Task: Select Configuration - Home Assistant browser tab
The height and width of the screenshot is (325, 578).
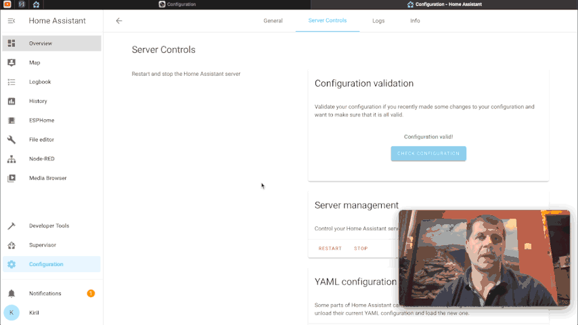Action: click(x=444, y=5)
